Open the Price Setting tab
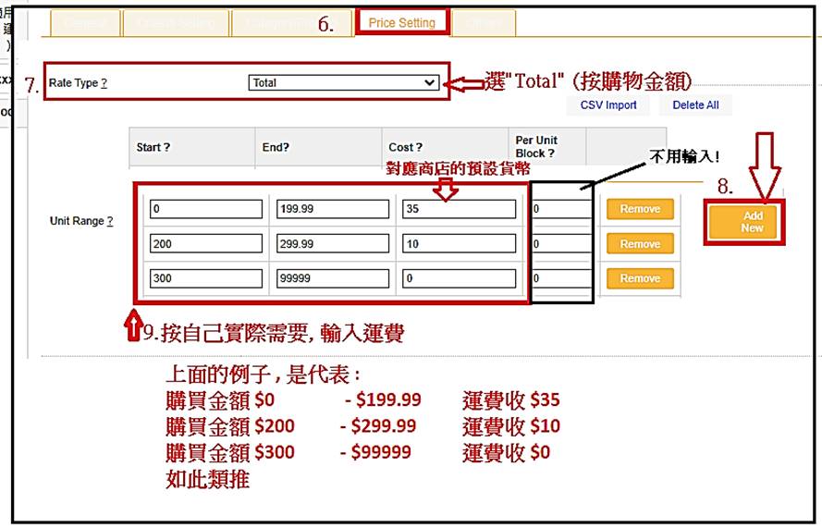This screenshot has height=528, width=822. (401, 22)
